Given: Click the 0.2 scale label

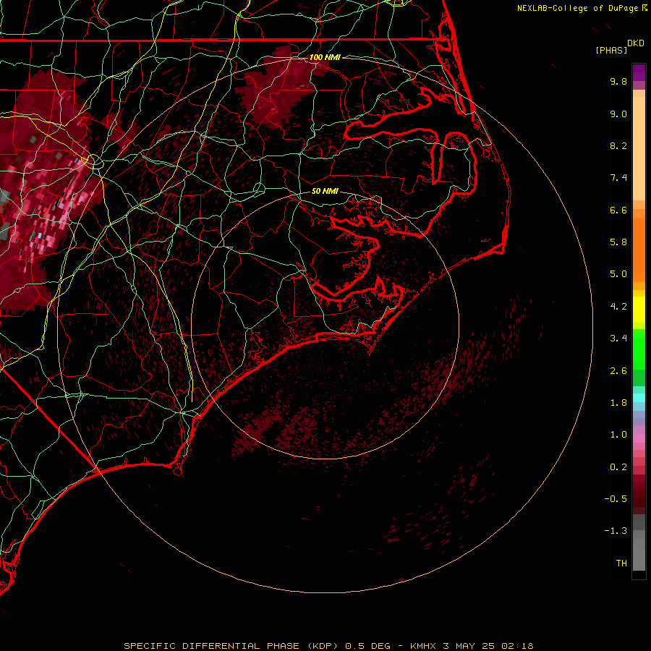Looking at the screenshot, I should coord(618,467).
